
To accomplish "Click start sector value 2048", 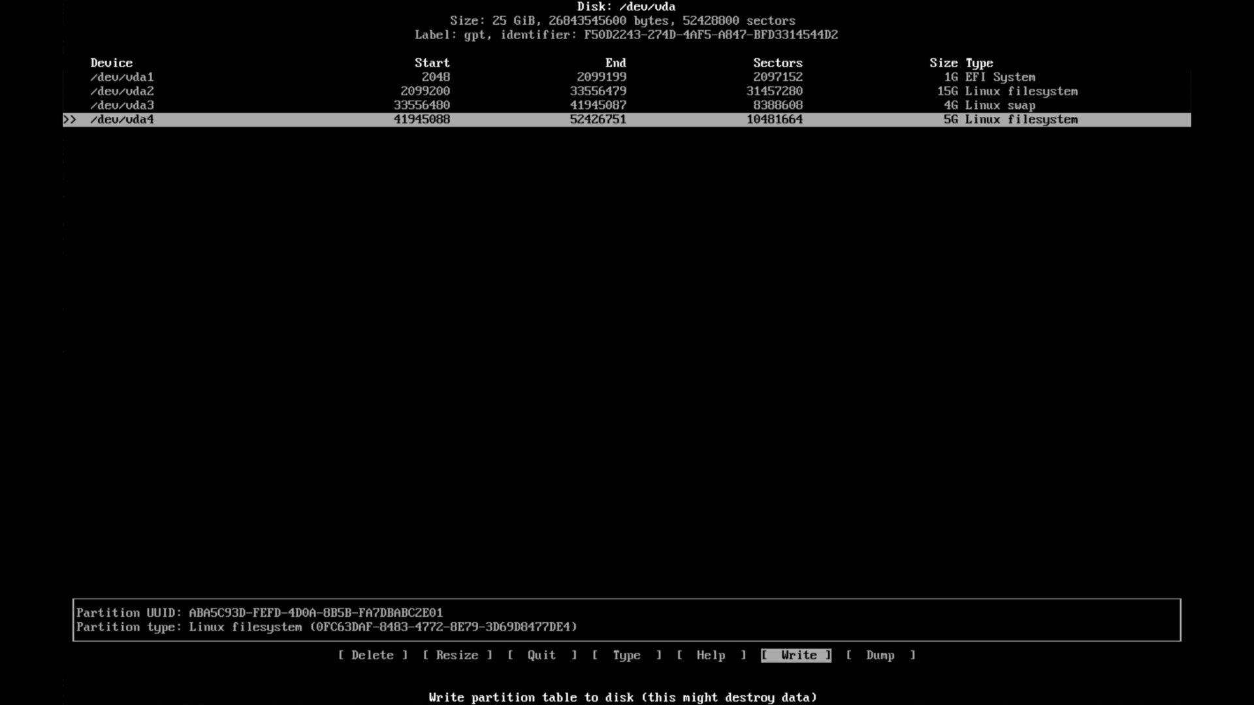I will 436,77.
